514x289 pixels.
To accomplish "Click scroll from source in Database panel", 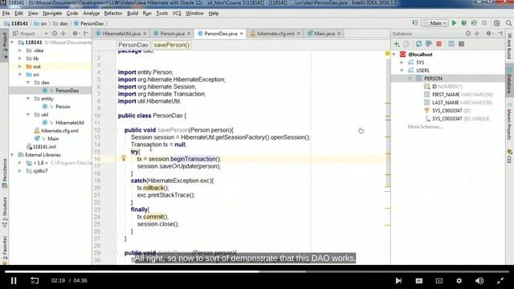I will coord(468,34).
